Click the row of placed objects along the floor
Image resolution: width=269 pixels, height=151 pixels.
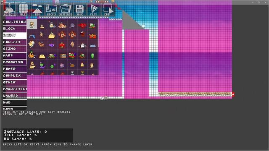pyautogui.click(x=195, y=94)
